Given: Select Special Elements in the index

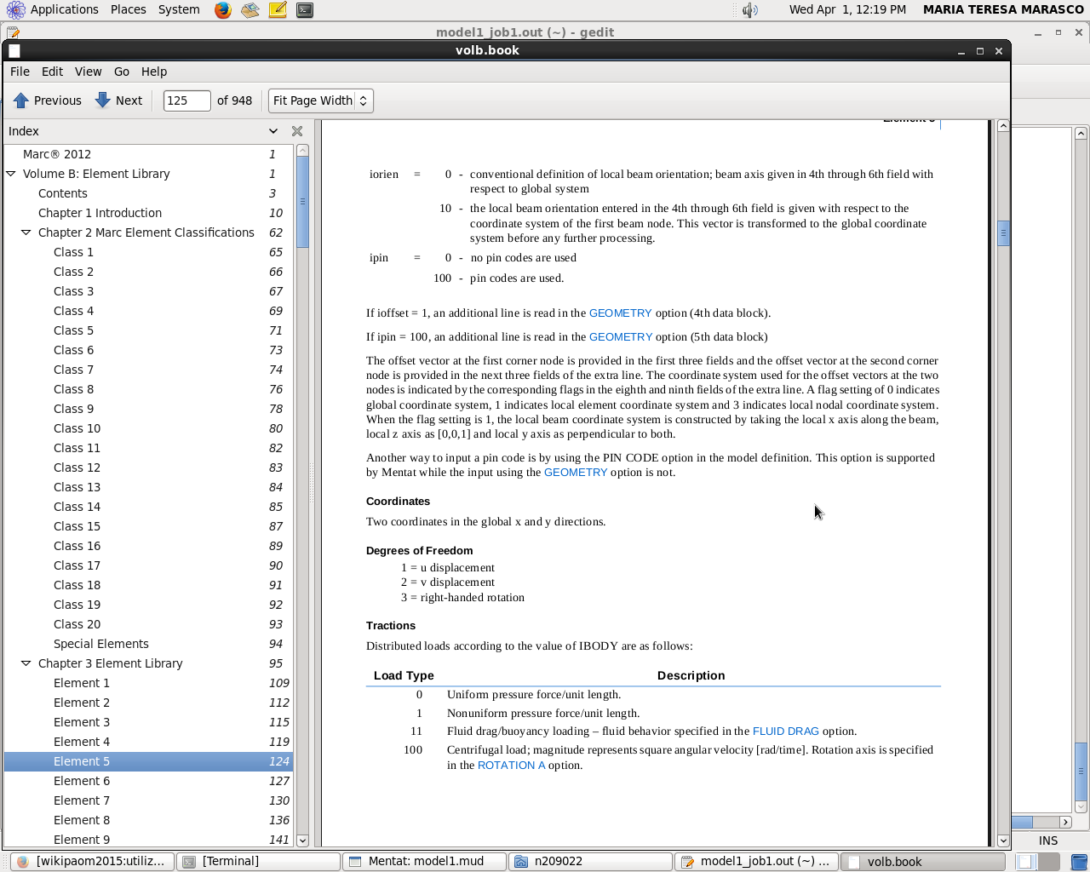Looking at the screenshot, I should [149, 644].
